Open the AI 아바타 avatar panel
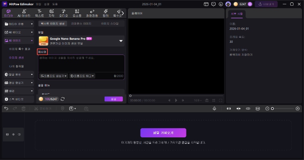The width and height of the screenshot is (304, 160). click(24, 13)
